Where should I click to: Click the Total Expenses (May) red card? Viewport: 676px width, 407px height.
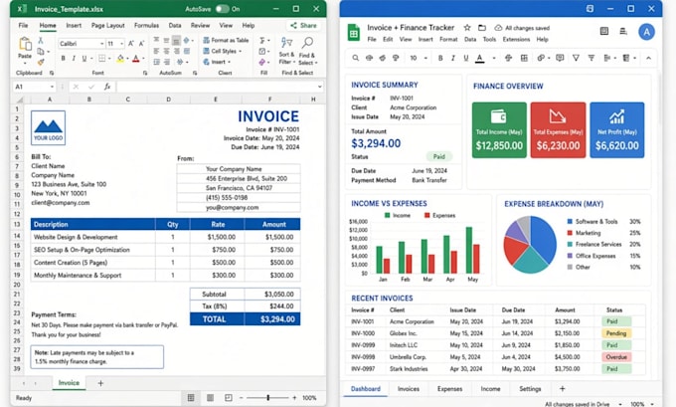click(x=558, y=130)
